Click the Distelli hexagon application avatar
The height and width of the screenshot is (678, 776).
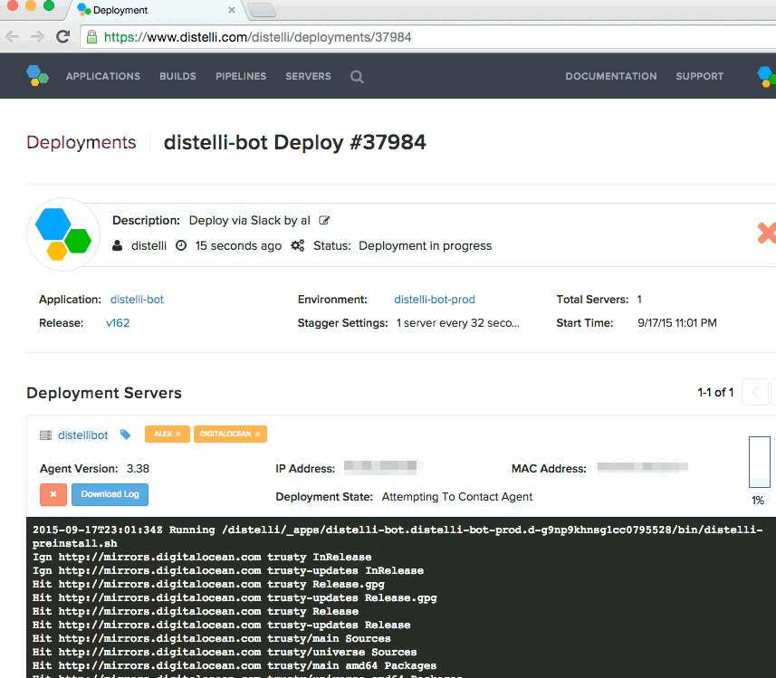point(63,234)
